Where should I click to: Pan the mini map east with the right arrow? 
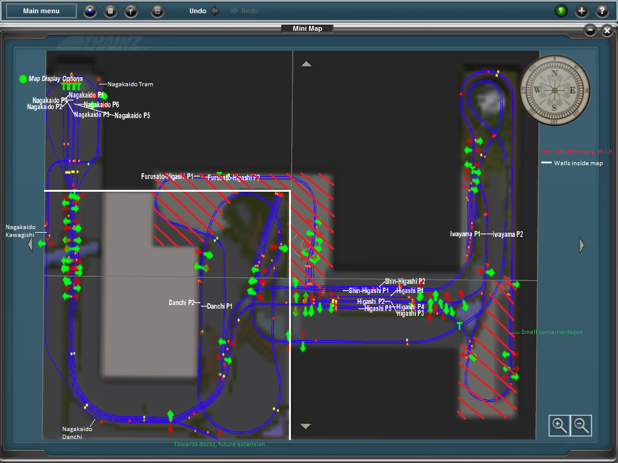tap(581, 245)
